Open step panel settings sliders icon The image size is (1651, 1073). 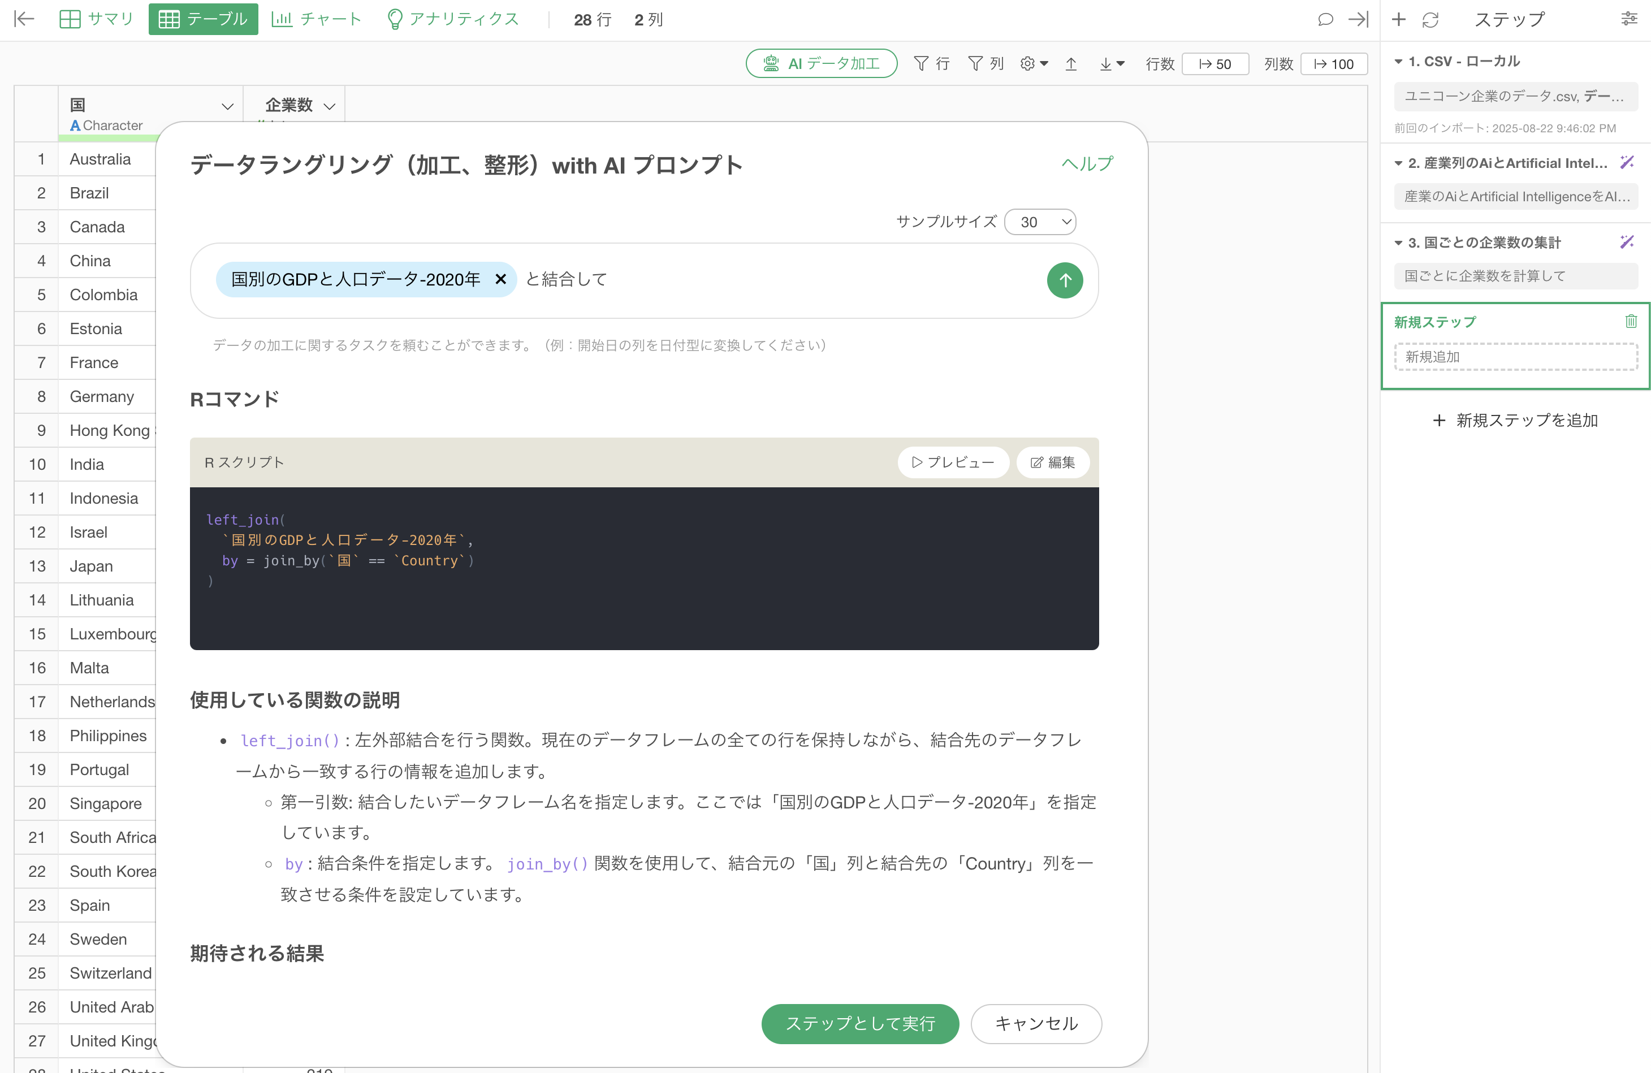tap(1629, 19)
